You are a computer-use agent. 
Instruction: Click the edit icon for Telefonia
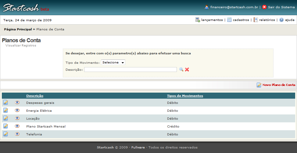5,134
